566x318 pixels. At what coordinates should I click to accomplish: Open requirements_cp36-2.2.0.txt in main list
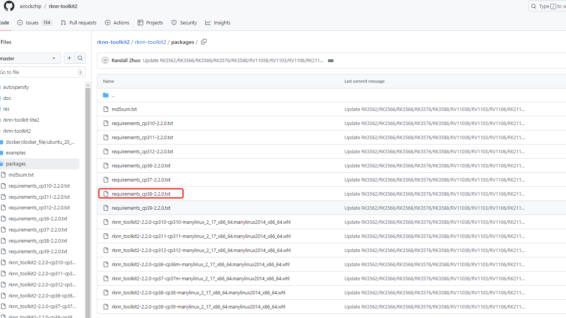click(x=141, y=165)
